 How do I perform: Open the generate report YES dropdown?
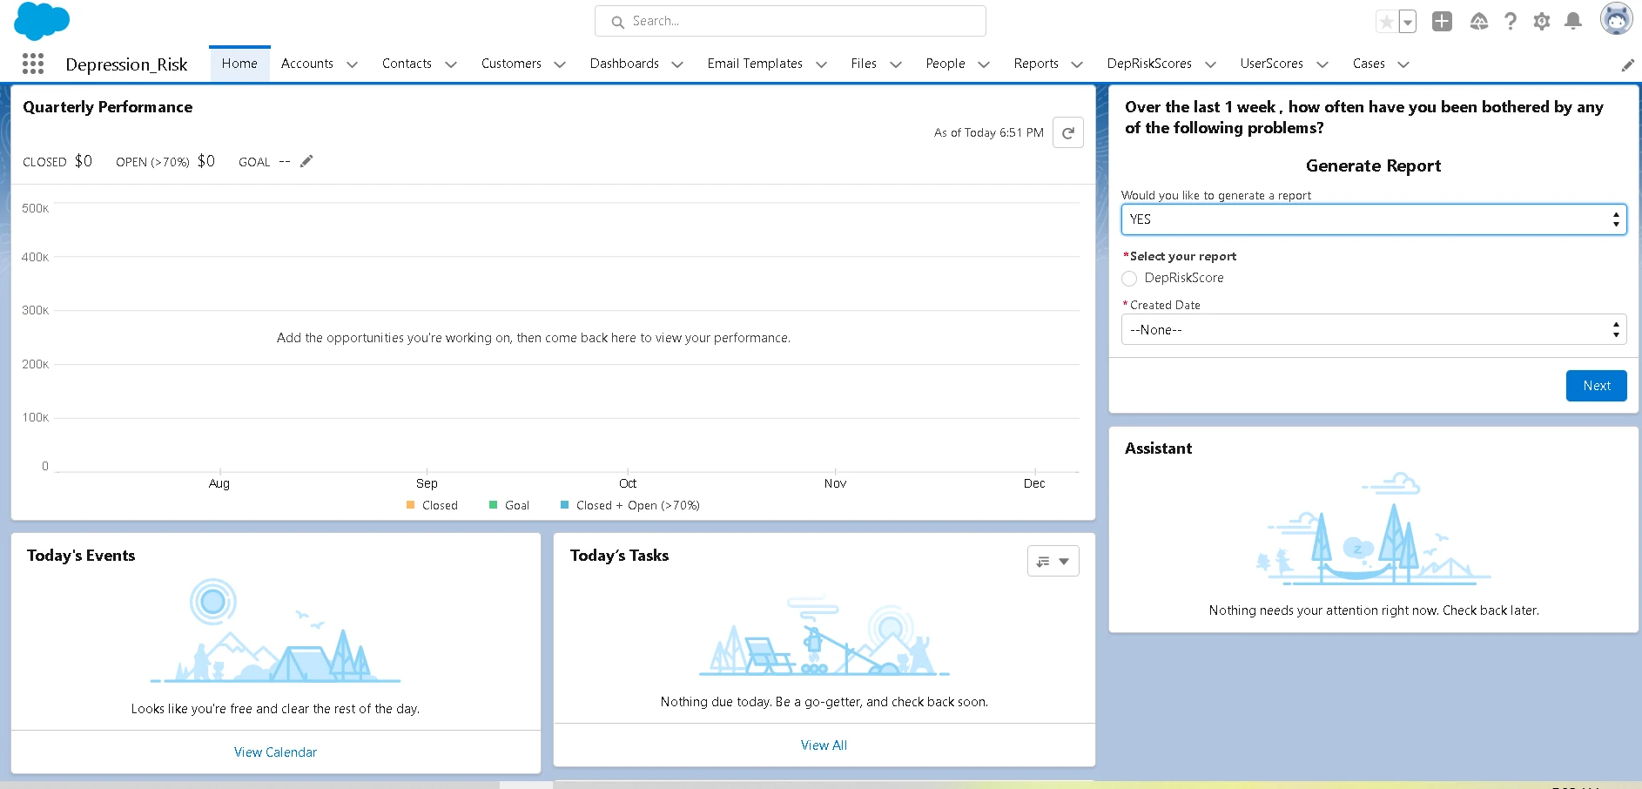pyautogui.click(x=1374, y=219)
